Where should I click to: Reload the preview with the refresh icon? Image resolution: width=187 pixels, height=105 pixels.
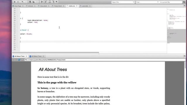(19, 60)
